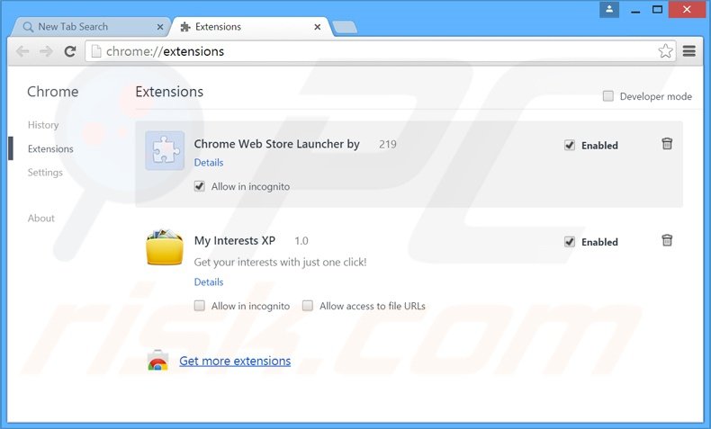Click the My Interests XP title
The image size is (711, 429).
[x=234, y=240]
